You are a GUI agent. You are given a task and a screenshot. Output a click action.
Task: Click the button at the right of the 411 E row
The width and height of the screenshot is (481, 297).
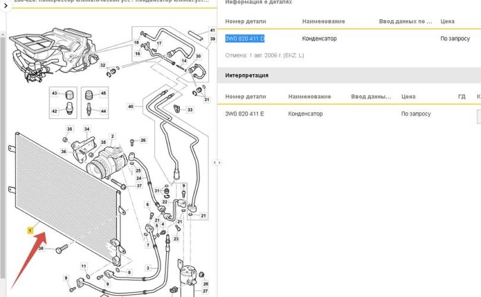coord(479,114)
